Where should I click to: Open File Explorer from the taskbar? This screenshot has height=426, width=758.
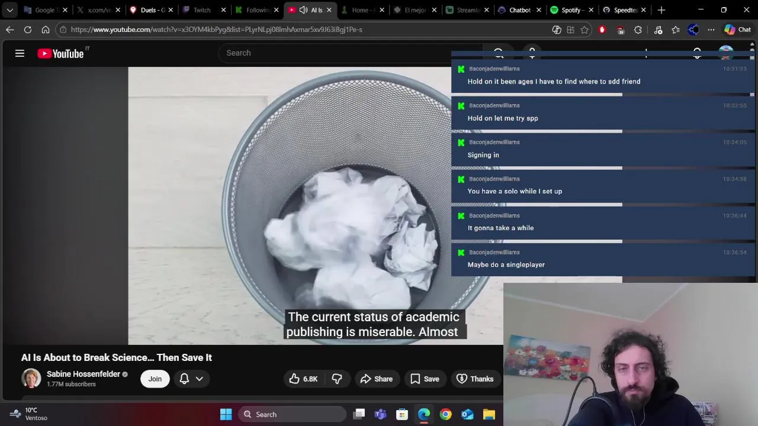tap(489, 414)
